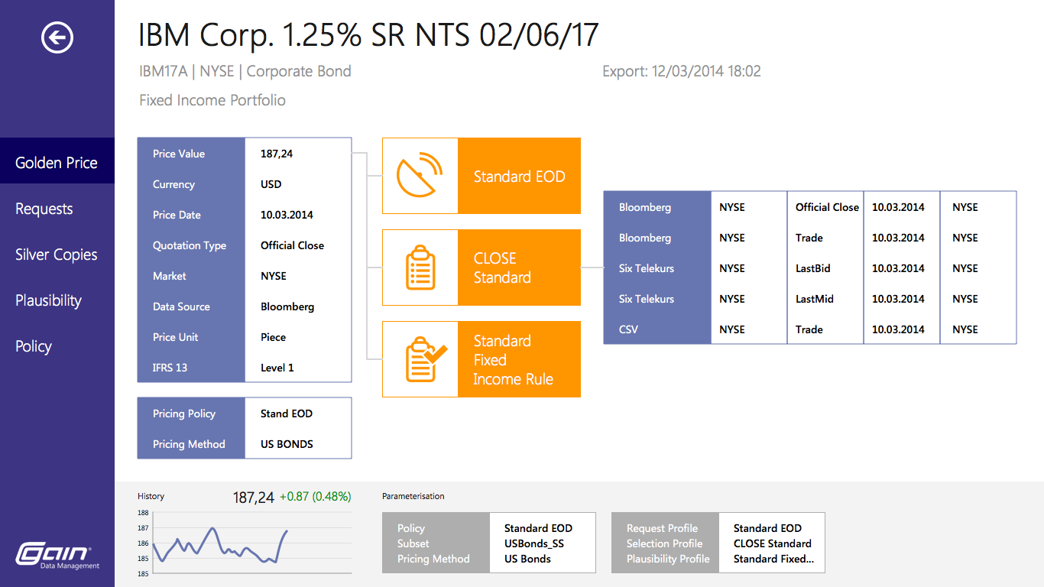
Task: Click Data Source value Bloomberg
Action: (287, 306)
